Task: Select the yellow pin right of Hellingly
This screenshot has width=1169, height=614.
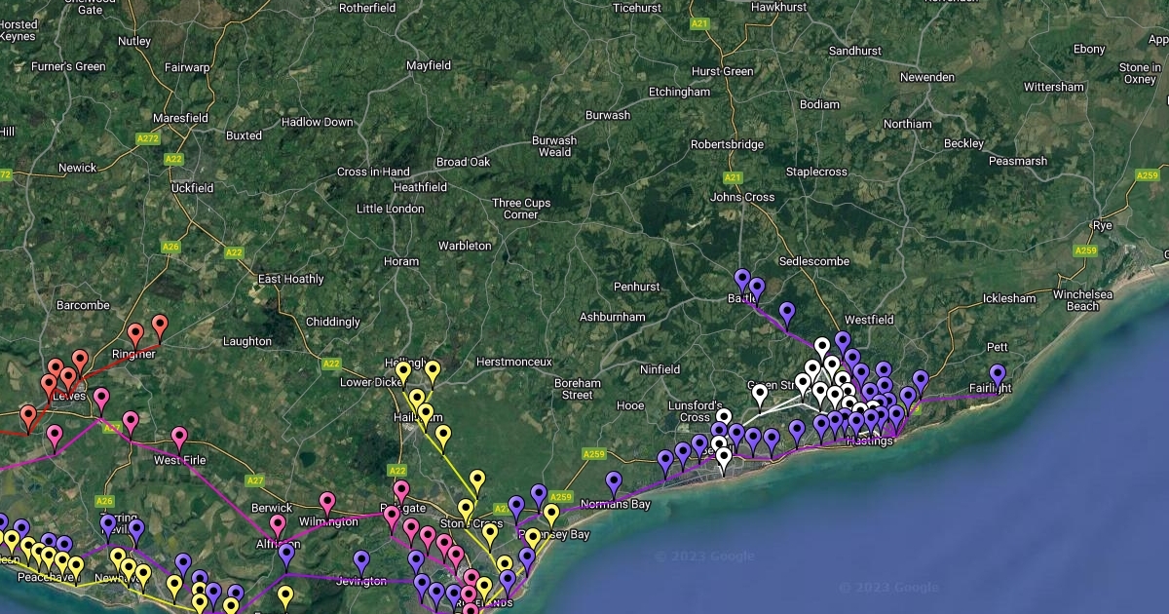Action: click(433, 371)
